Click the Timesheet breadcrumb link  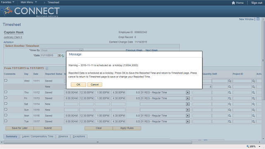click(x=53, y=2)
